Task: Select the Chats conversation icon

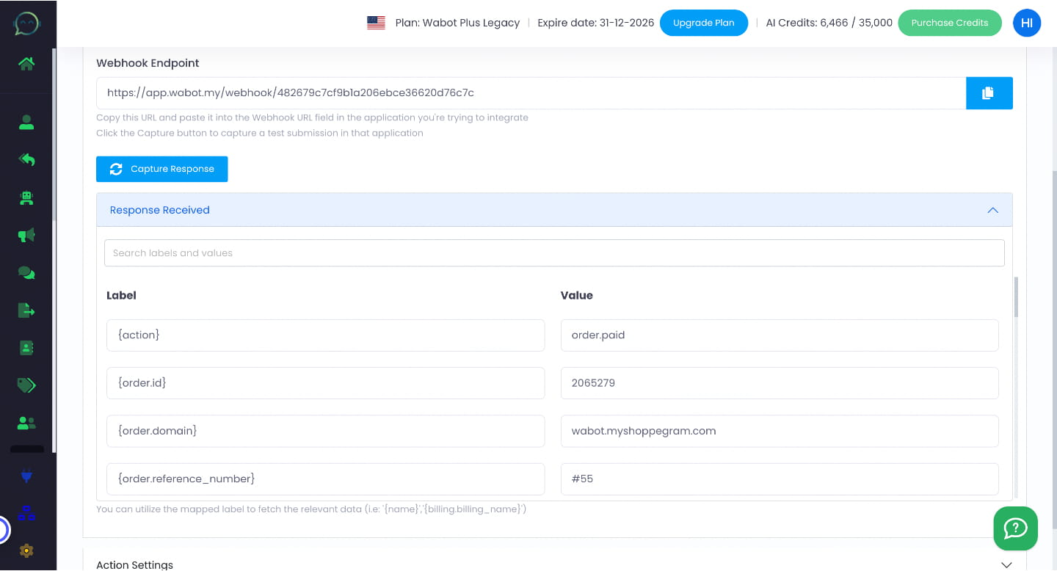Action: [26, 272]
